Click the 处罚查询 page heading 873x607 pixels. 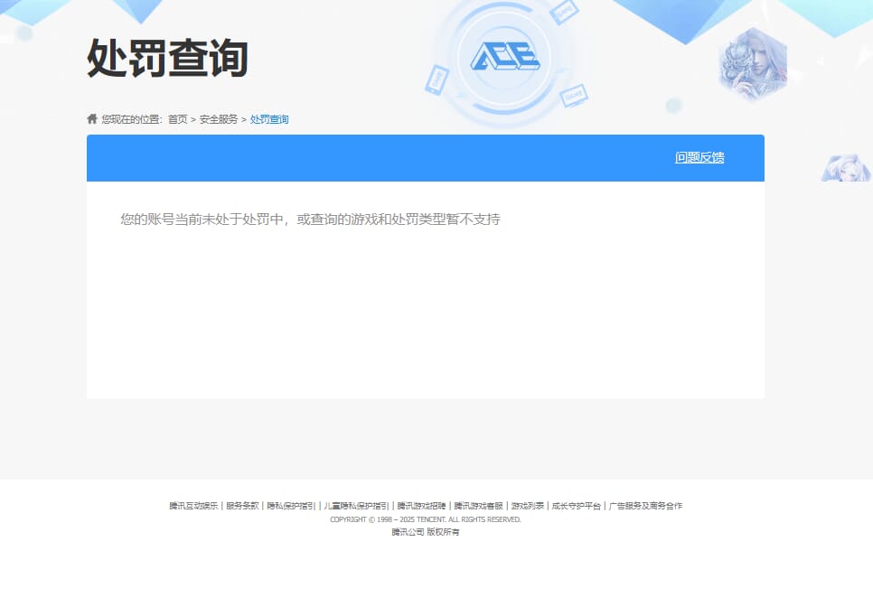point(167,59)
